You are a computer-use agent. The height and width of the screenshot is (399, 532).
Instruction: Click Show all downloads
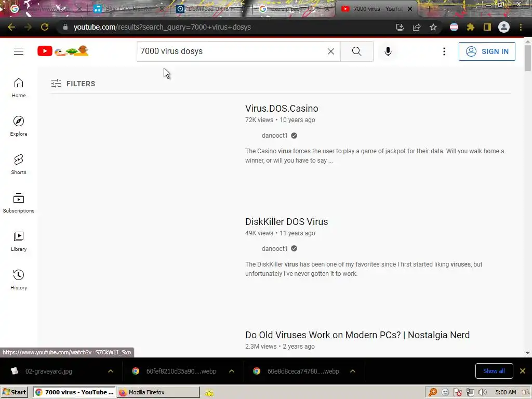tap(494, 371)
